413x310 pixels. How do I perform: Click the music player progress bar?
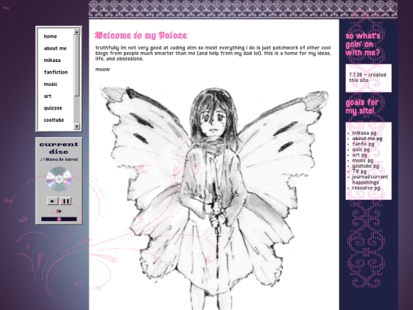point(59,219)
